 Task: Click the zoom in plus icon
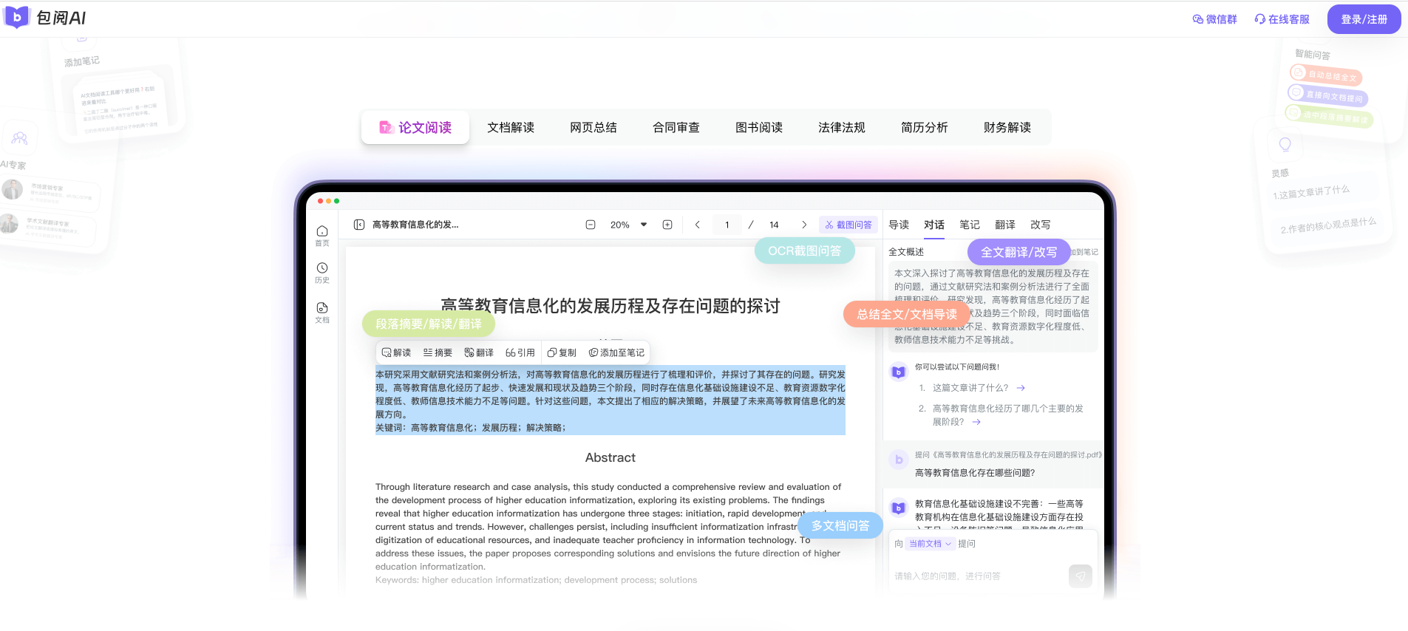[x=667, y=225]
